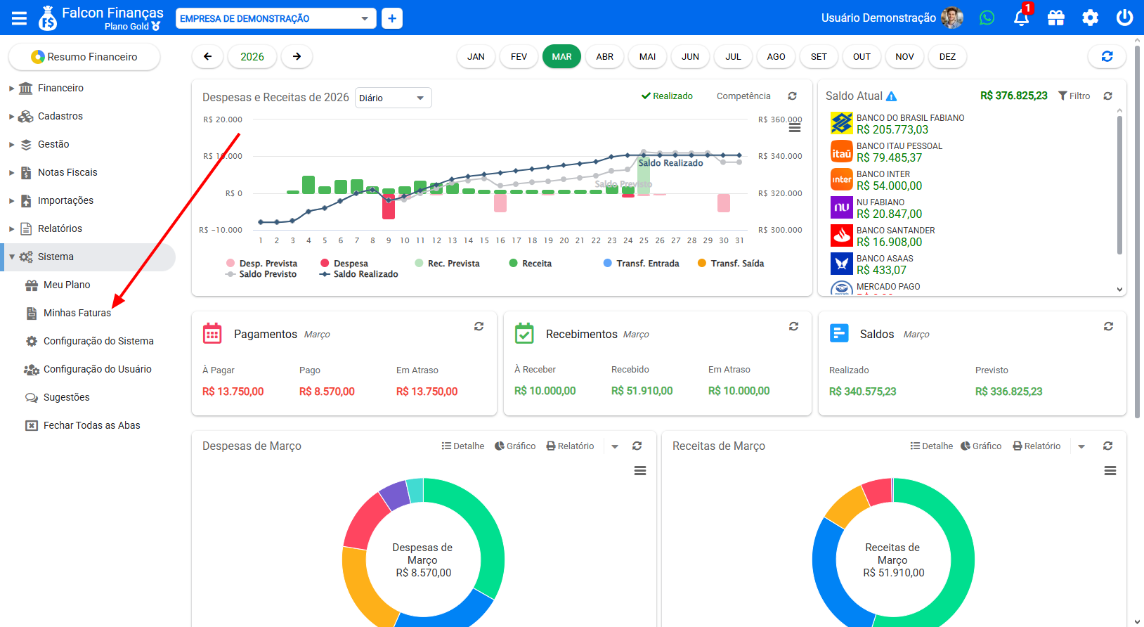Screen dimensions: 1144x627
Task: Refresh the Saldos card
Action: pyautogui.click(x=1109, y=326)
